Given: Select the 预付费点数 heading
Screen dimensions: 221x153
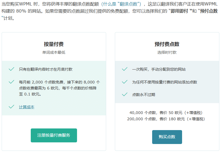Looking at the screenshot, I should [x=167, y=44].
